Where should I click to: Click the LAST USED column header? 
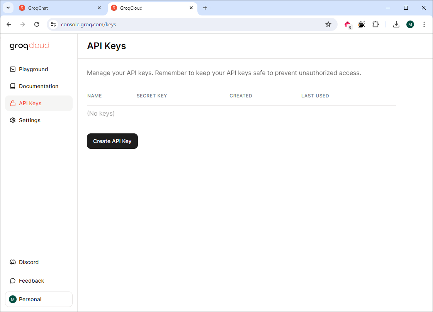(x=315, y=96)
